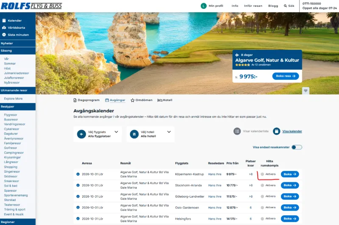
Task: Open Kalender in the sidebar
Action: point(14,21)
